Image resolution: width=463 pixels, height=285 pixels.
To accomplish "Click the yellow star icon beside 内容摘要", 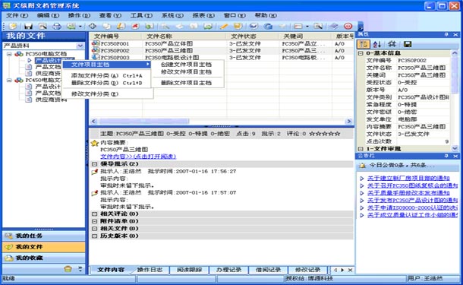I will click(x=94, y=143).
